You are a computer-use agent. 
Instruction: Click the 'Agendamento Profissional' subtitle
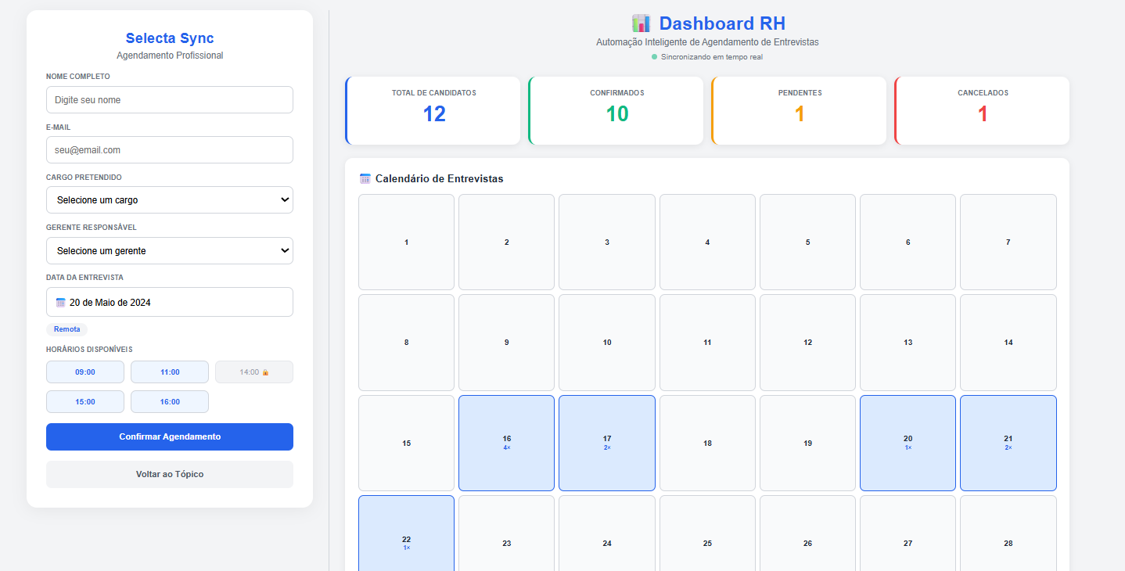point(170,56)
